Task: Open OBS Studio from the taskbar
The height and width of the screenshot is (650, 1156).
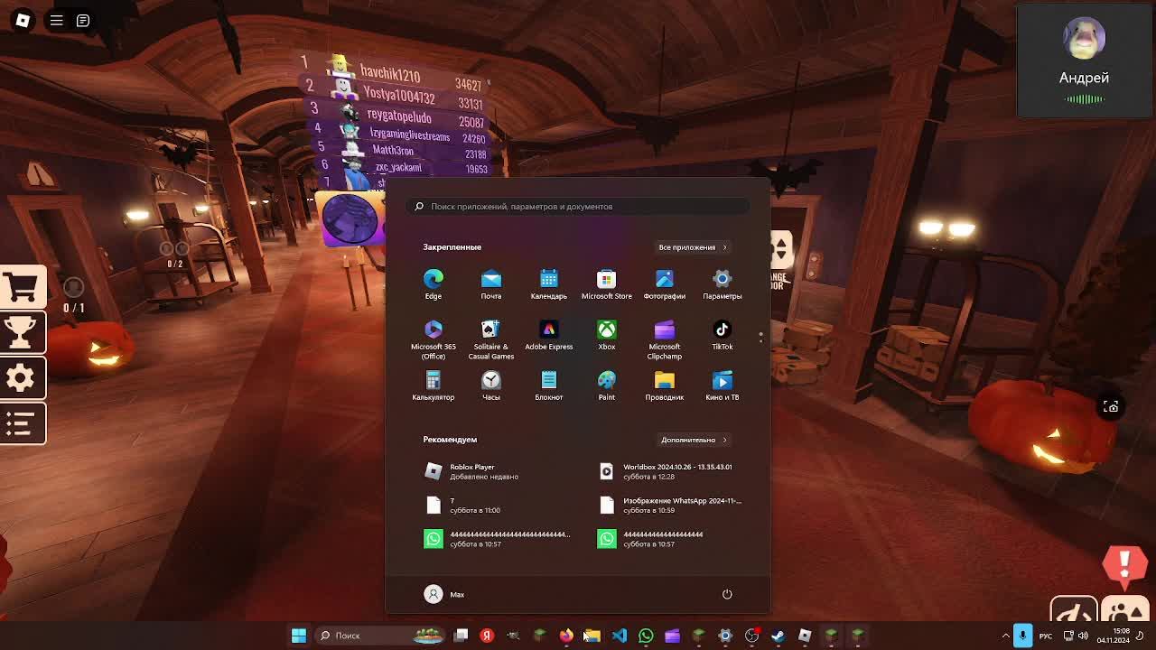Action: (x=751, y=636)
